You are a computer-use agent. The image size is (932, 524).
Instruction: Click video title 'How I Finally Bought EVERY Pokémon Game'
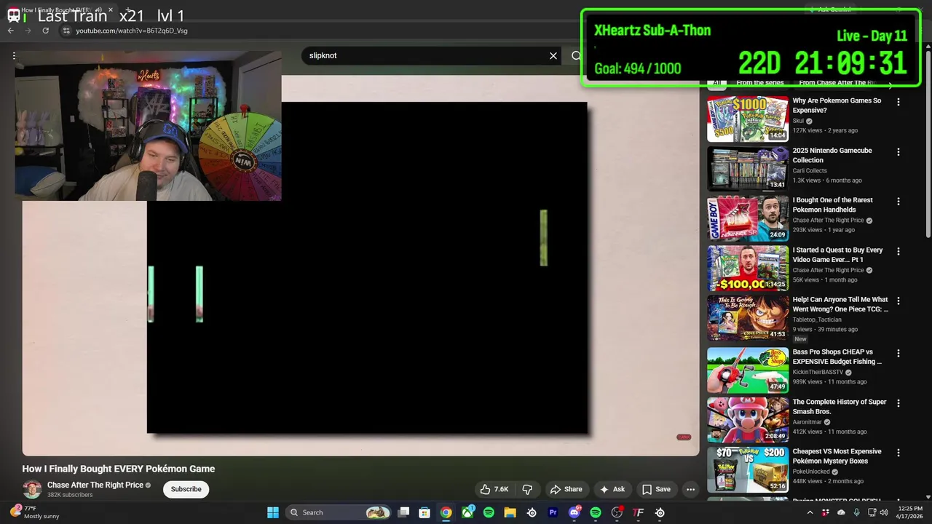pyautogui.click(x=118, y=469)
